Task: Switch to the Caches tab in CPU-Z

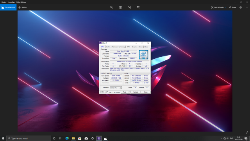Action: pyautogui.click(x=108, y=47)
